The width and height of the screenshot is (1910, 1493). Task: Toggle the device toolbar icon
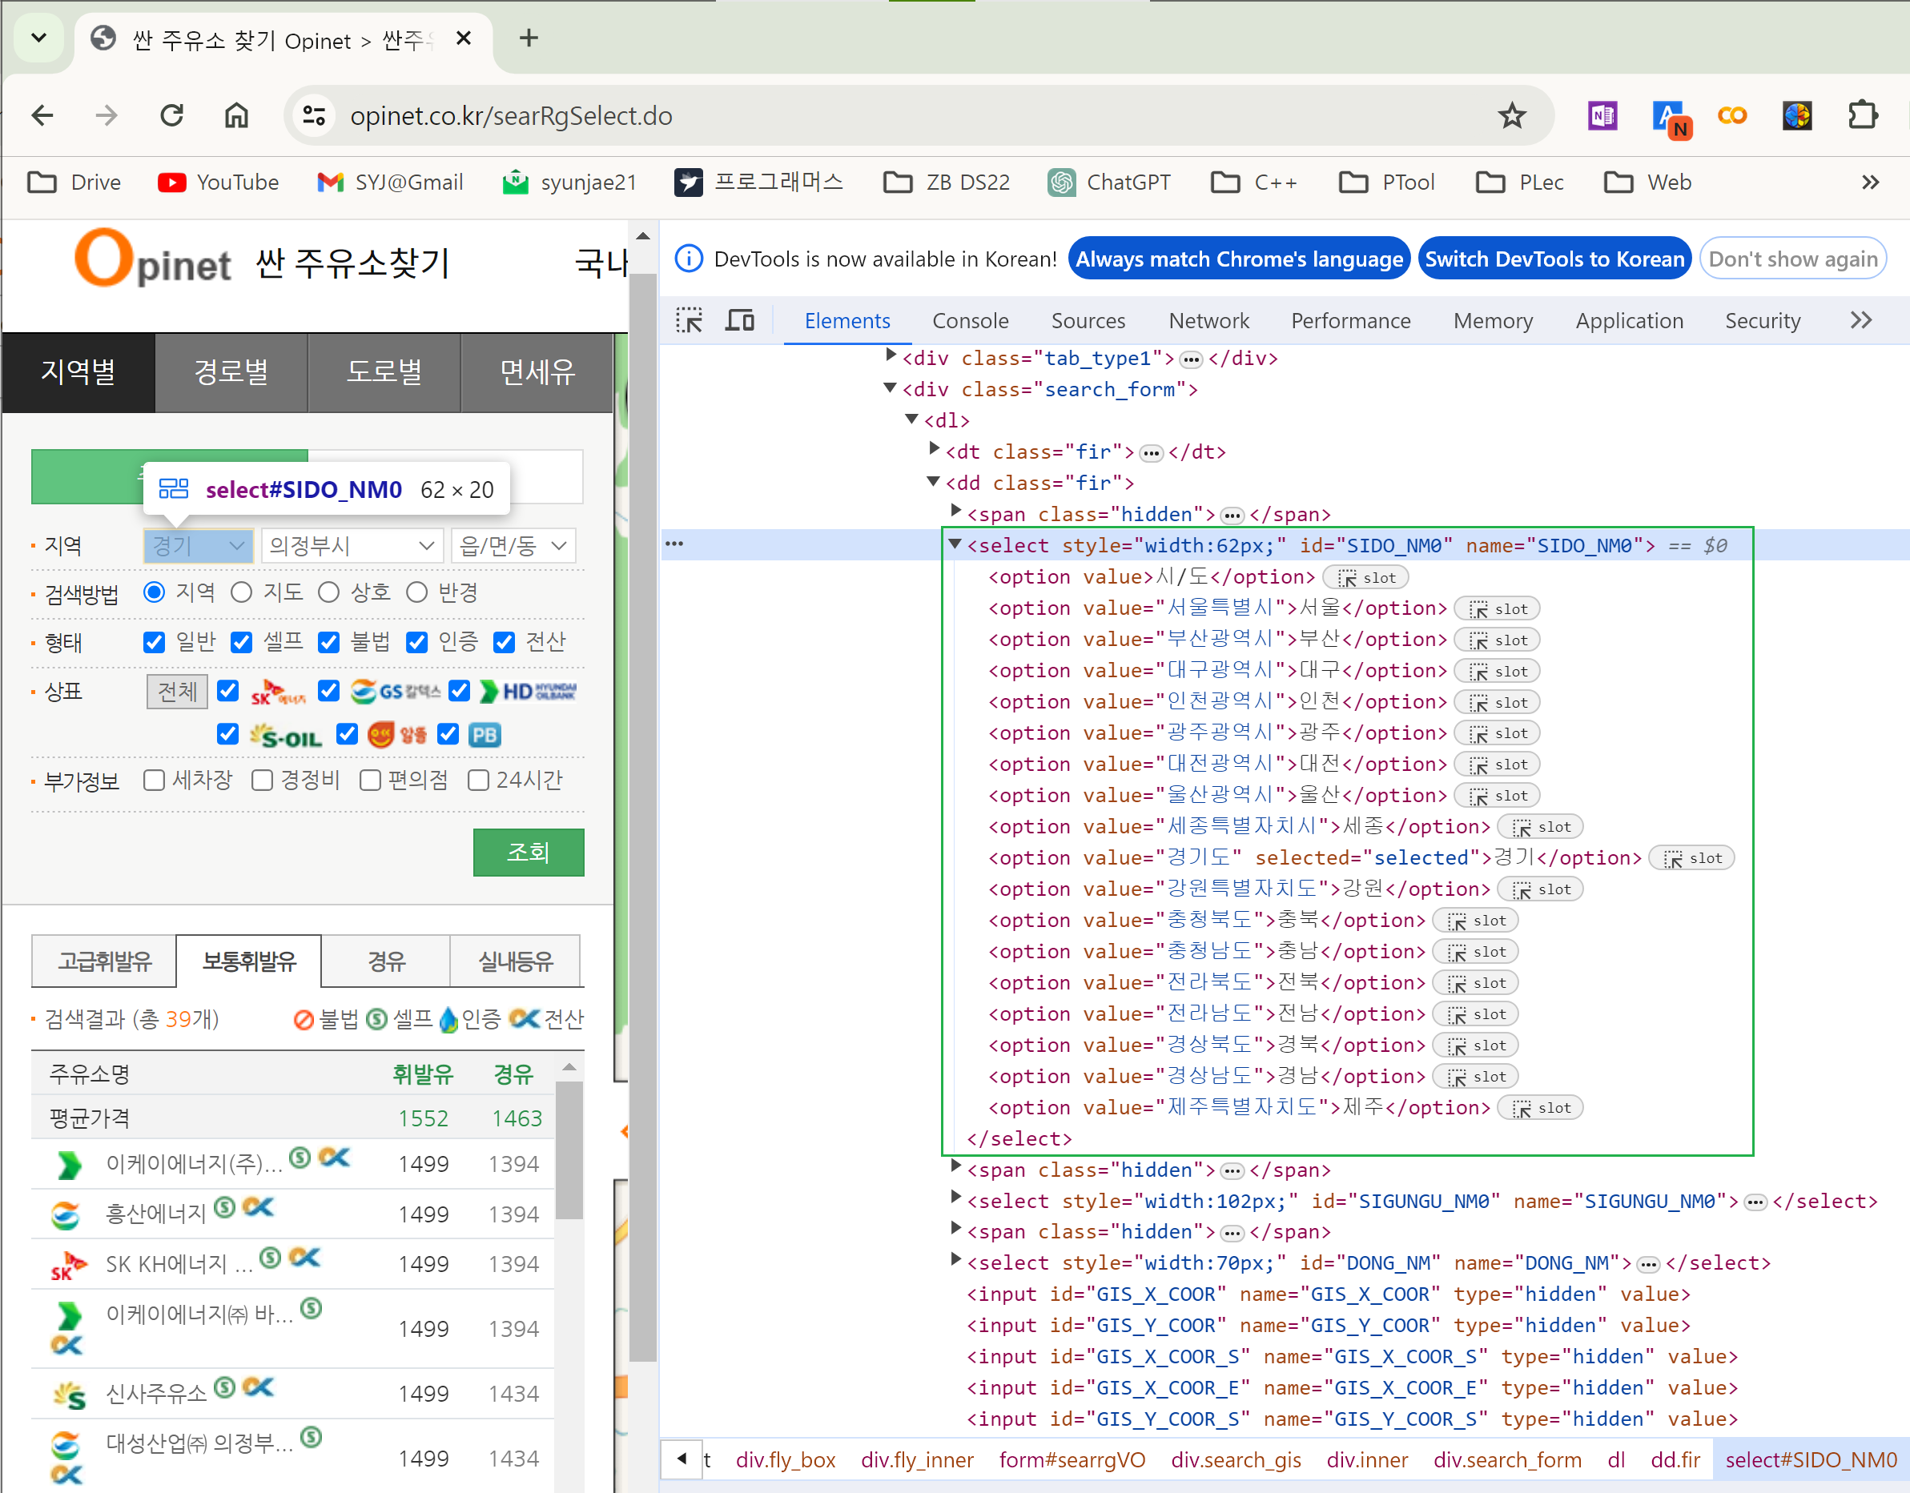pos(740,321)
